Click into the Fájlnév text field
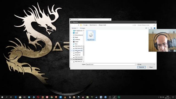 [110, 64]
